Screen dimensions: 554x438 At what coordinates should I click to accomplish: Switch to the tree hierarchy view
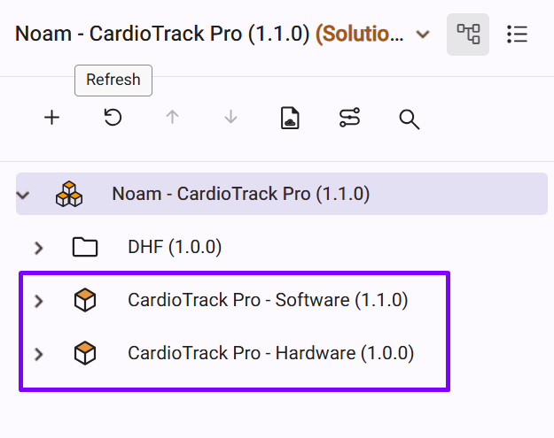click(468, 35)
